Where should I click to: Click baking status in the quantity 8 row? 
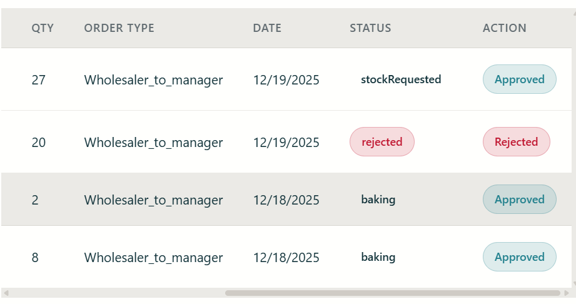[378, 257]
